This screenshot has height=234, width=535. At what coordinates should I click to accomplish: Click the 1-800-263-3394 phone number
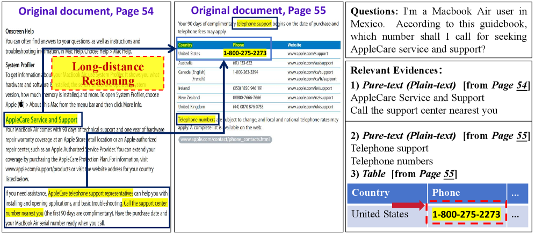(244, 72)
